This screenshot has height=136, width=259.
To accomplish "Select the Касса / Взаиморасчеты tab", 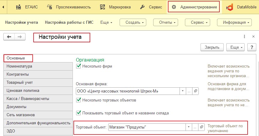I will tap(38, 99).
